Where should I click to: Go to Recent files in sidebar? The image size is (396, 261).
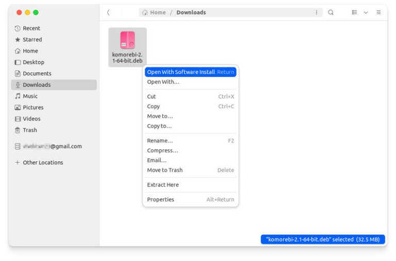pos(31,28)
